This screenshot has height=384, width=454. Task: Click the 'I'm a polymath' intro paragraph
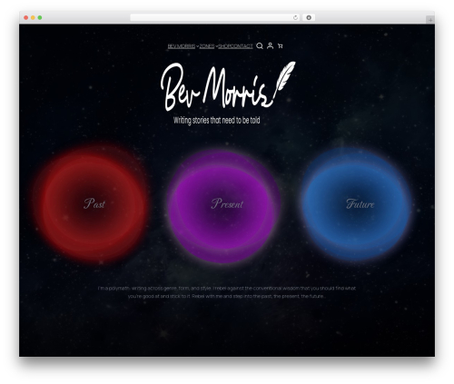coord(227,292)
